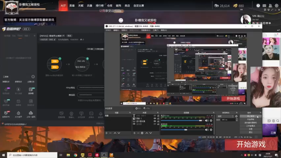
Task: Toggle visibility of the image source
Action: [x=155, y=118]
